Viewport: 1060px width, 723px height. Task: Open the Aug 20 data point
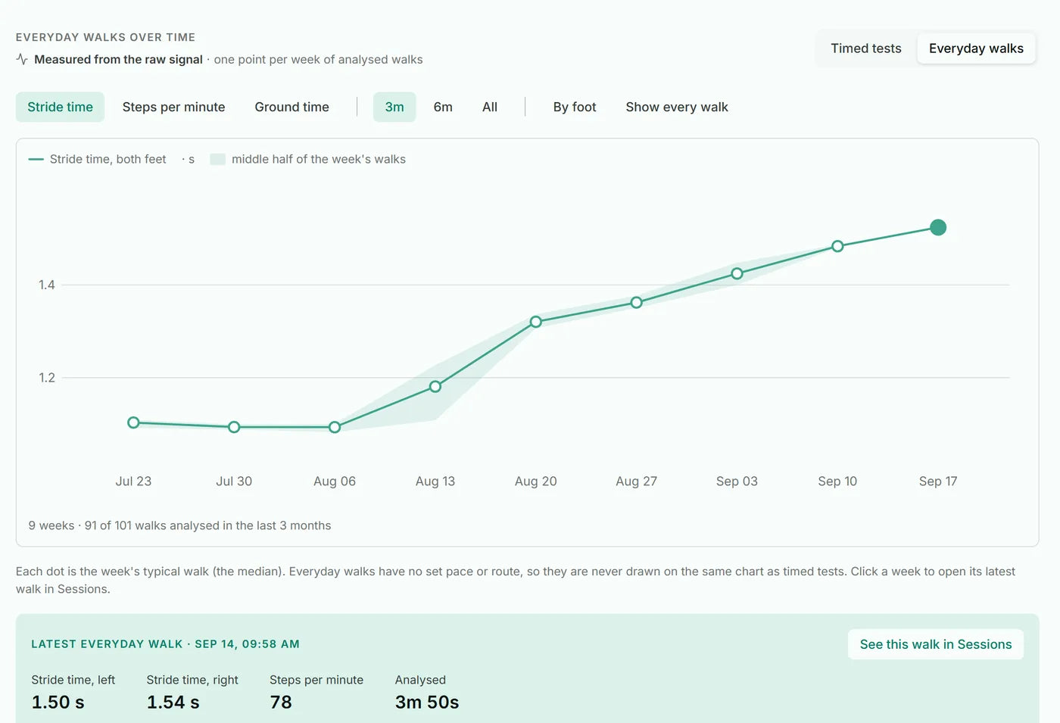(536, 322)
